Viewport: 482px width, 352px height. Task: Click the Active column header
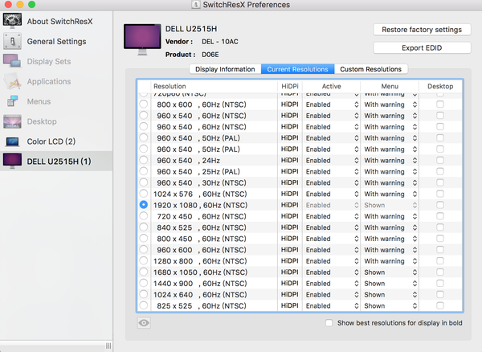coord(331,86)
